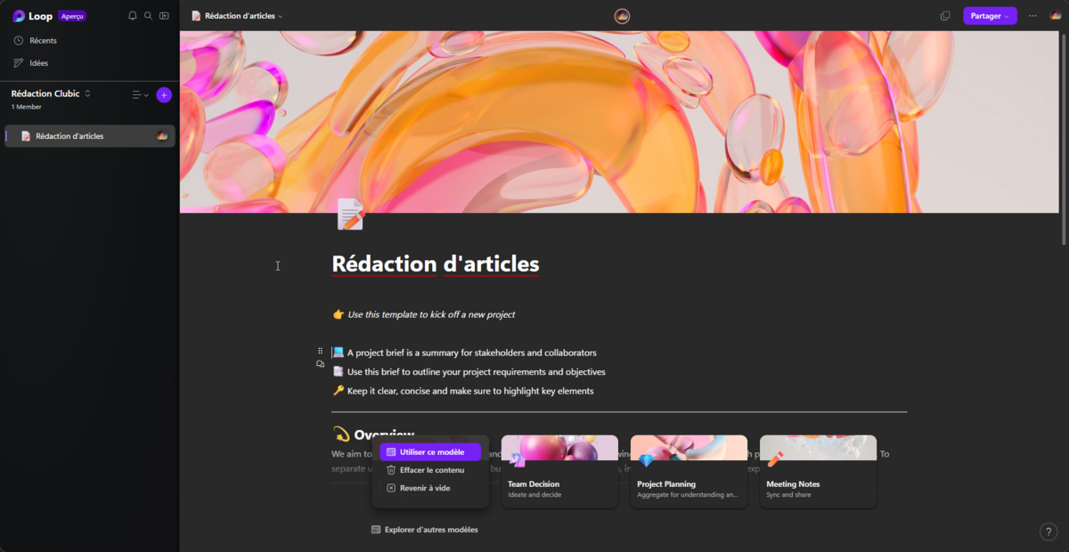Click the presence avatar in the top center
Image resolution: width=1069 pixels, height=552 pixels.
(x=622, y=16)
